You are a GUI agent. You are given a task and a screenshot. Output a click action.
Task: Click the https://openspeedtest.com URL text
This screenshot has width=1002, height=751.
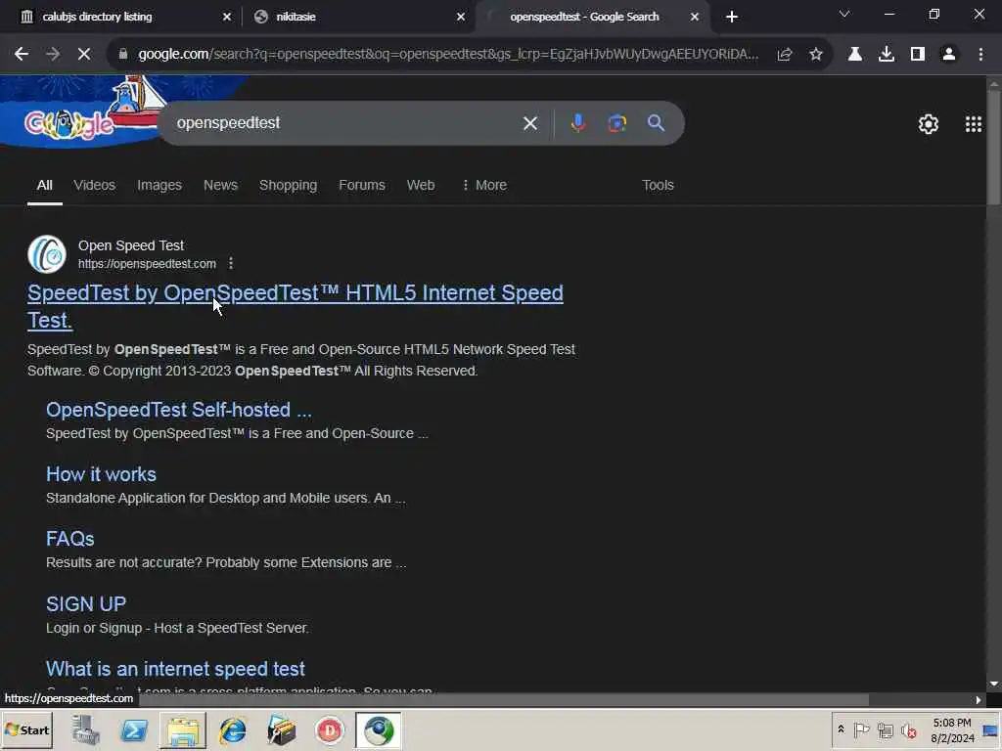tap(147, 264)
